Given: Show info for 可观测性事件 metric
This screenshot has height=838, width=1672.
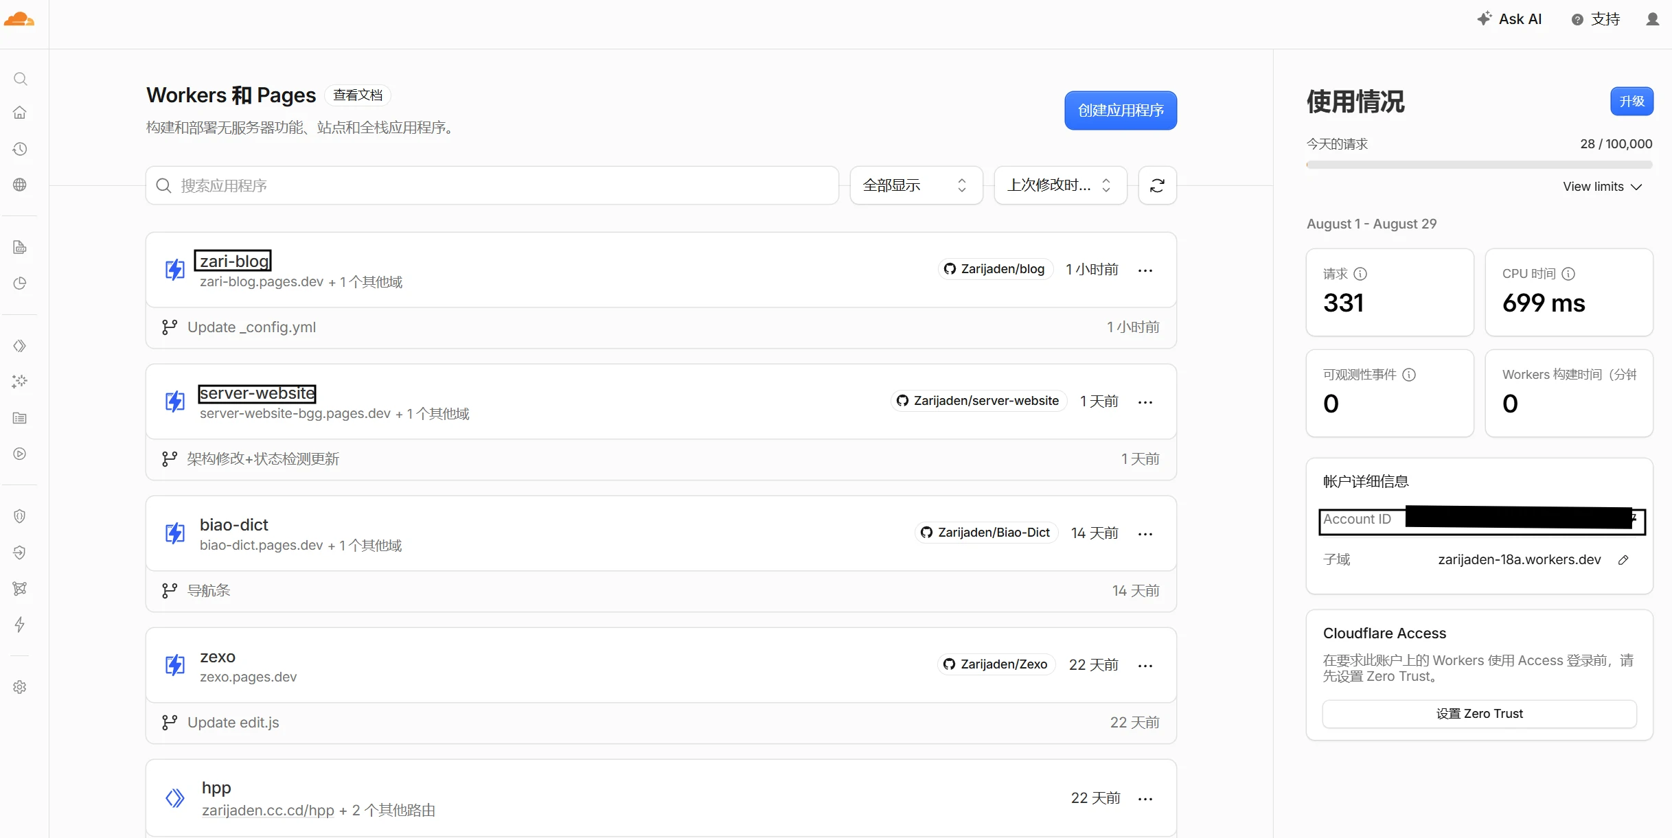Looking at the screenshot, I should 1409,375.
